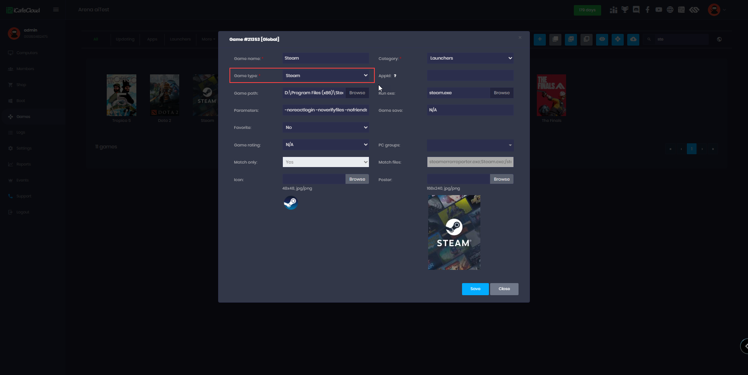Viewport: 748px width, 375px height.
Task: Click the 179 days license badge
Action: point(587,10)
